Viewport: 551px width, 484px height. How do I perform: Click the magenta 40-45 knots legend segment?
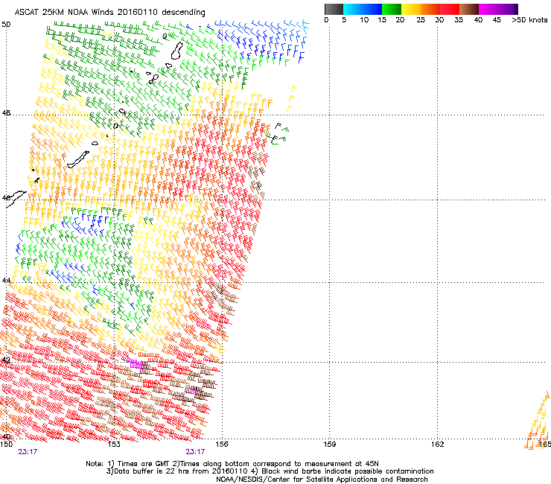click(x=488, y=9)
